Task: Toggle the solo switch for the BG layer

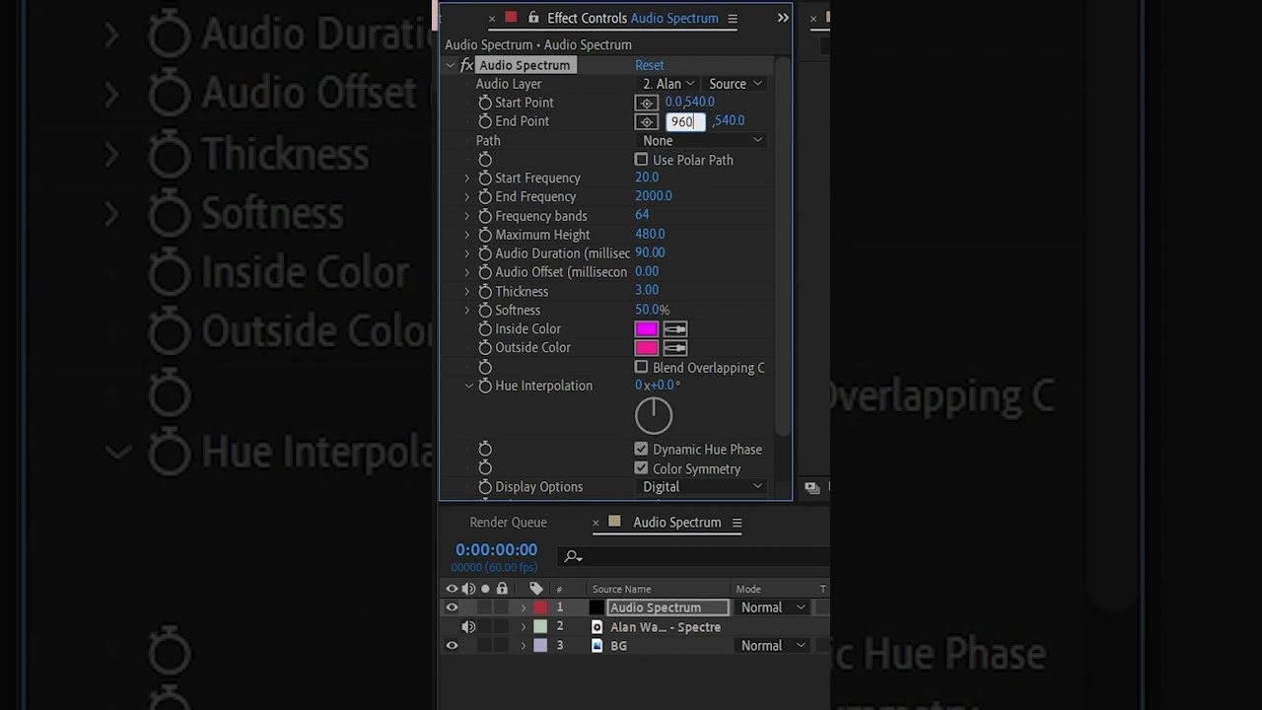Action: (485, 646)
